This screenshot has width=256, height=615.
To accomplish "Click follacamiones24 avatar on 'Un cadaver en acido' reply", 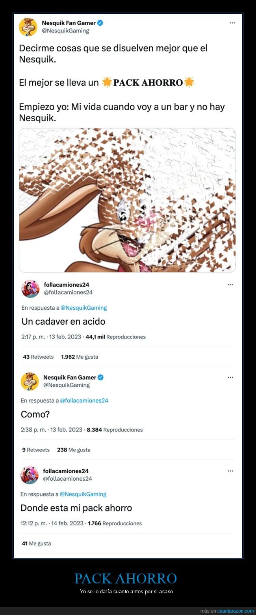I will point(30,288).
